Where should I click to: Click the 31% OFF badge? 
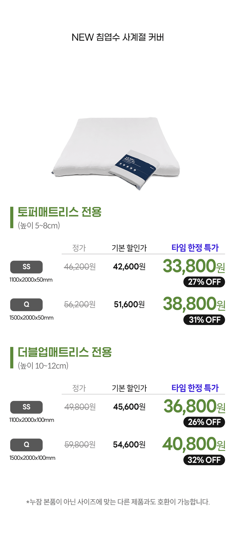click(204, 320)
